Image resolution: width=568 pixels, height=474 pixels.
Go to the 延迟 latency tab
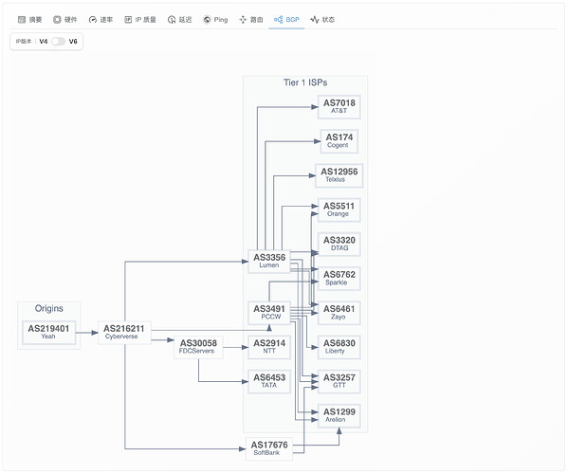click(179, 20)
